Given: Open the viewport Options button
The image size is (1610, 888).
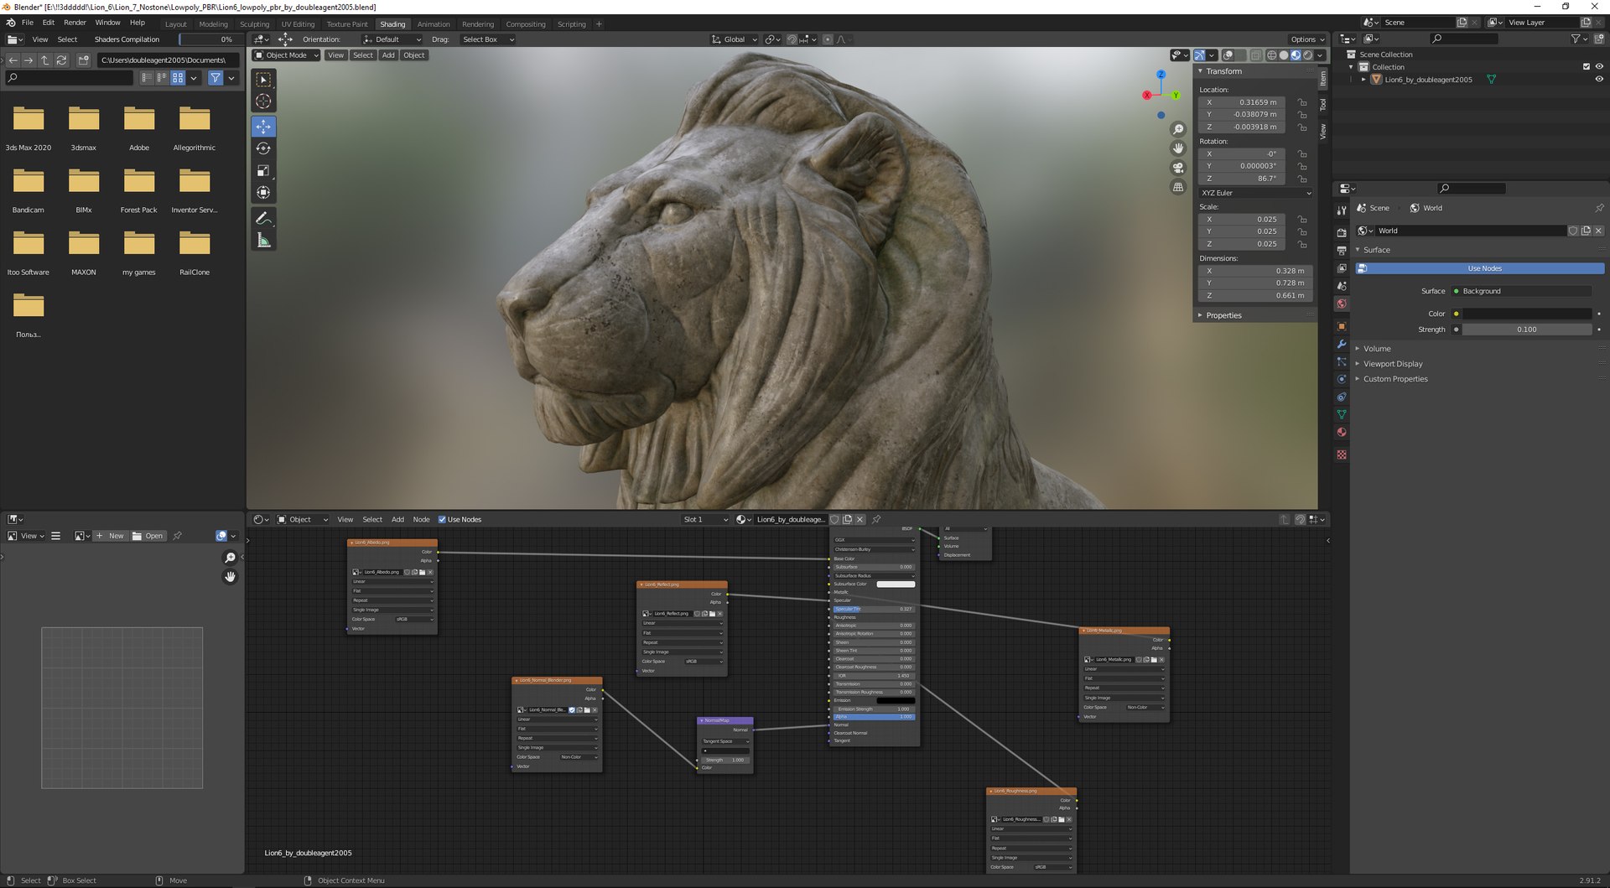Looking at the screenshot, I should (x=1307, y=39).
